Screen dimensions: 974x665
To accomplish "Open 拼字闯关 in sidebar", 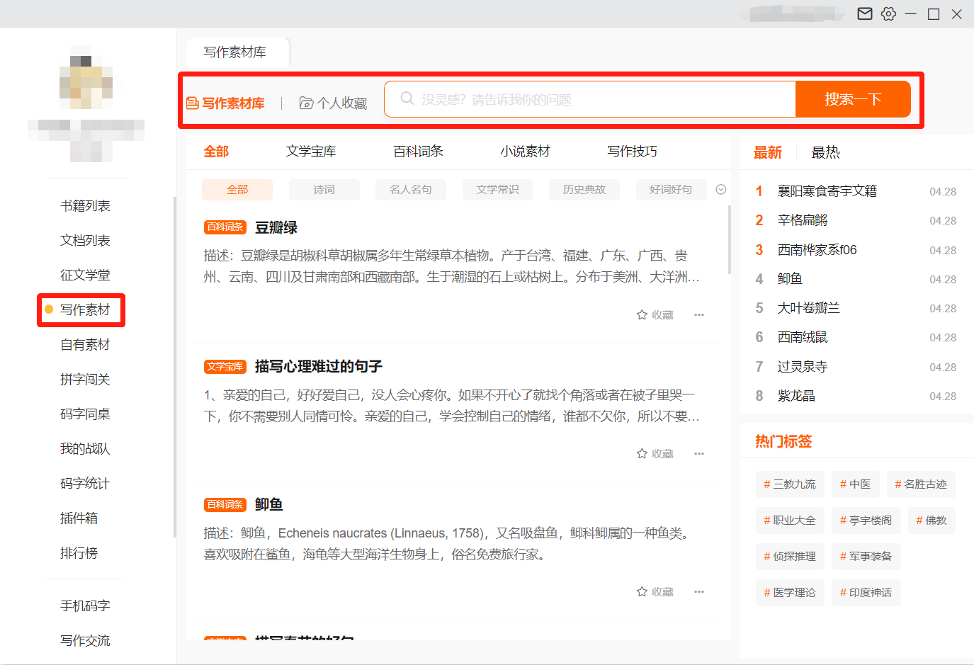I will pyautogui.click(x=85, y=380).
